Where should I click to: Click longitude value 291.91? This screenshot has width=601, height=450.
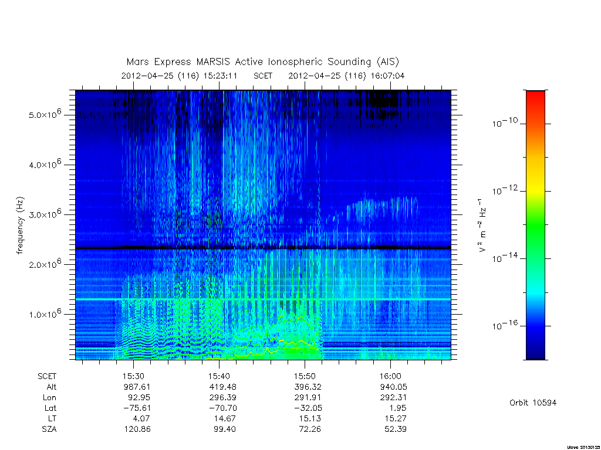pos(308,398)
